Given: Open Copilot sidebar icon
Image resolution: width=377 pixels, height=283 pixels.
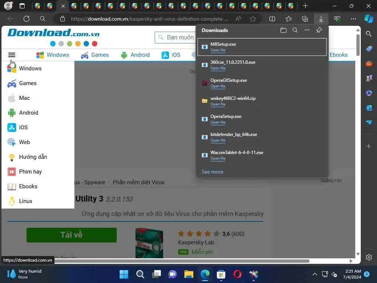Looking at the screenshot, I should point(369,19).
